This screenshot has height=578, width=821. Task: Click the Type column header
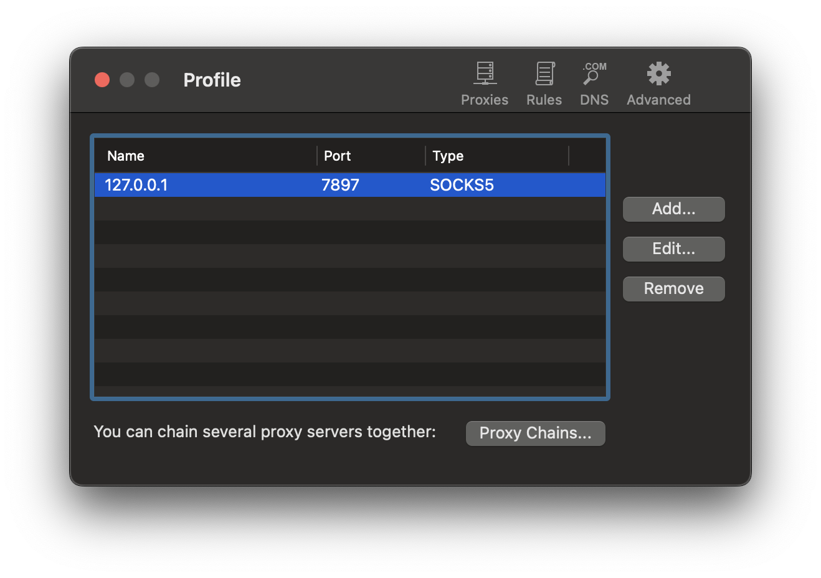(447, 156)
